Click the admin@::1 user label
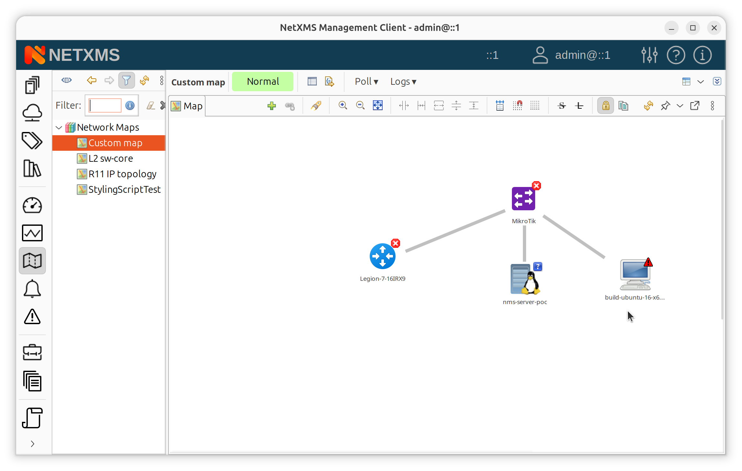This screenshot has height=471, width=742. tap(582, 55)
